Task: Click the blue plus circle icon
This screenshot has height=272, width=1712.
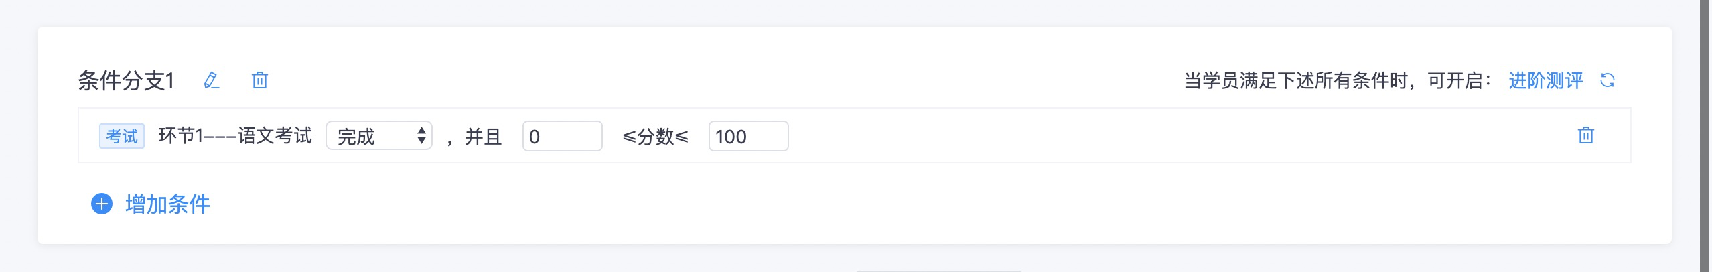Action: click(x=102, y=204)
